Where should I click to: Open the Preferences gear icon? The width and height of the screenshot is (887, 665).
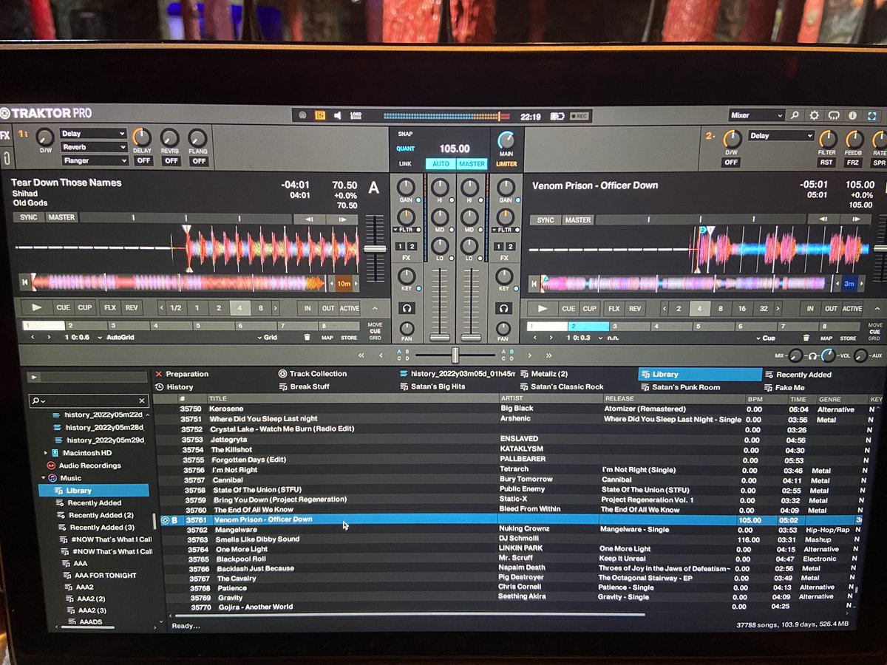coord(815,116)
